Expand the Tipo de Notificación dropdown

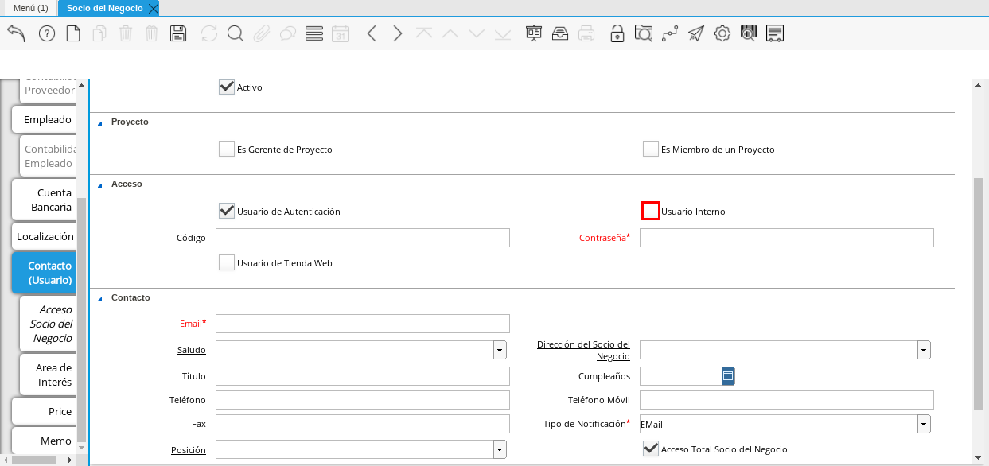[x=924, y=425]
